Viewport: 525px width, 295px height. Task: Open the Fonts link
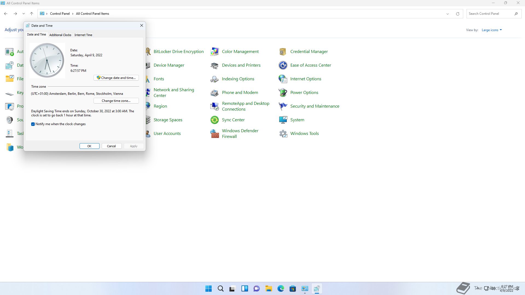point(159,79)
